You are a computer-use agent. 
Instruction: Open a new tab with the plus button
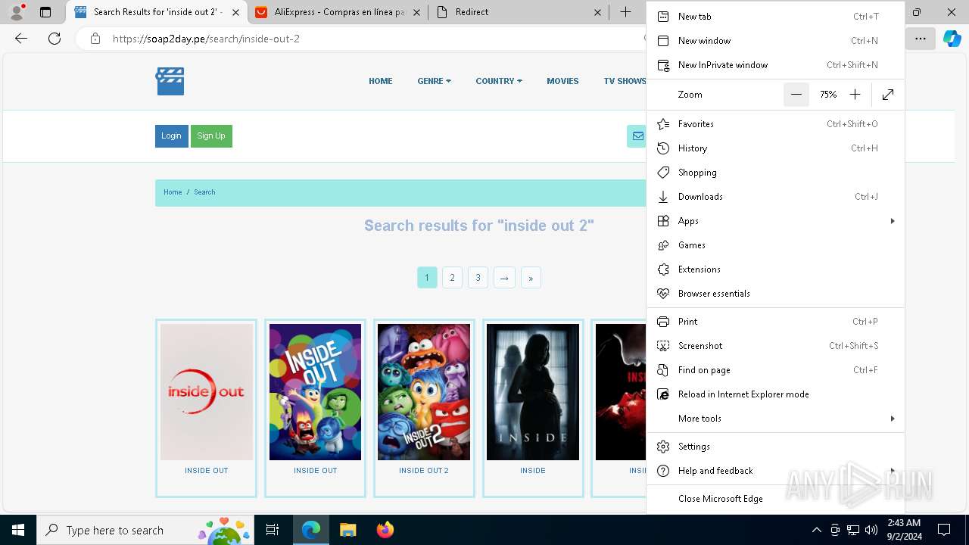click(625, 12)
